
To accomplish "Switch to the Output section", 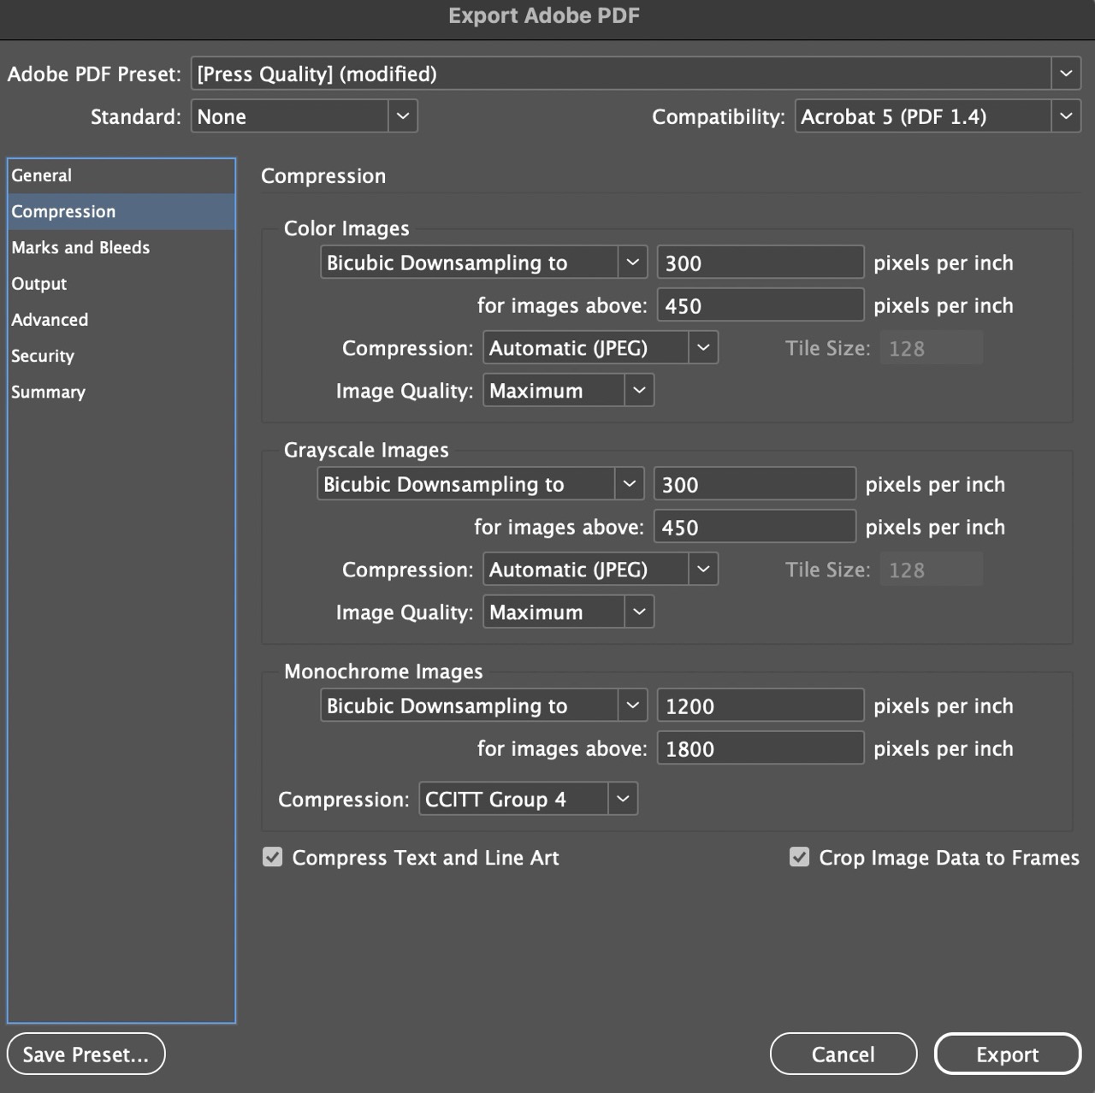I will 121,283.
